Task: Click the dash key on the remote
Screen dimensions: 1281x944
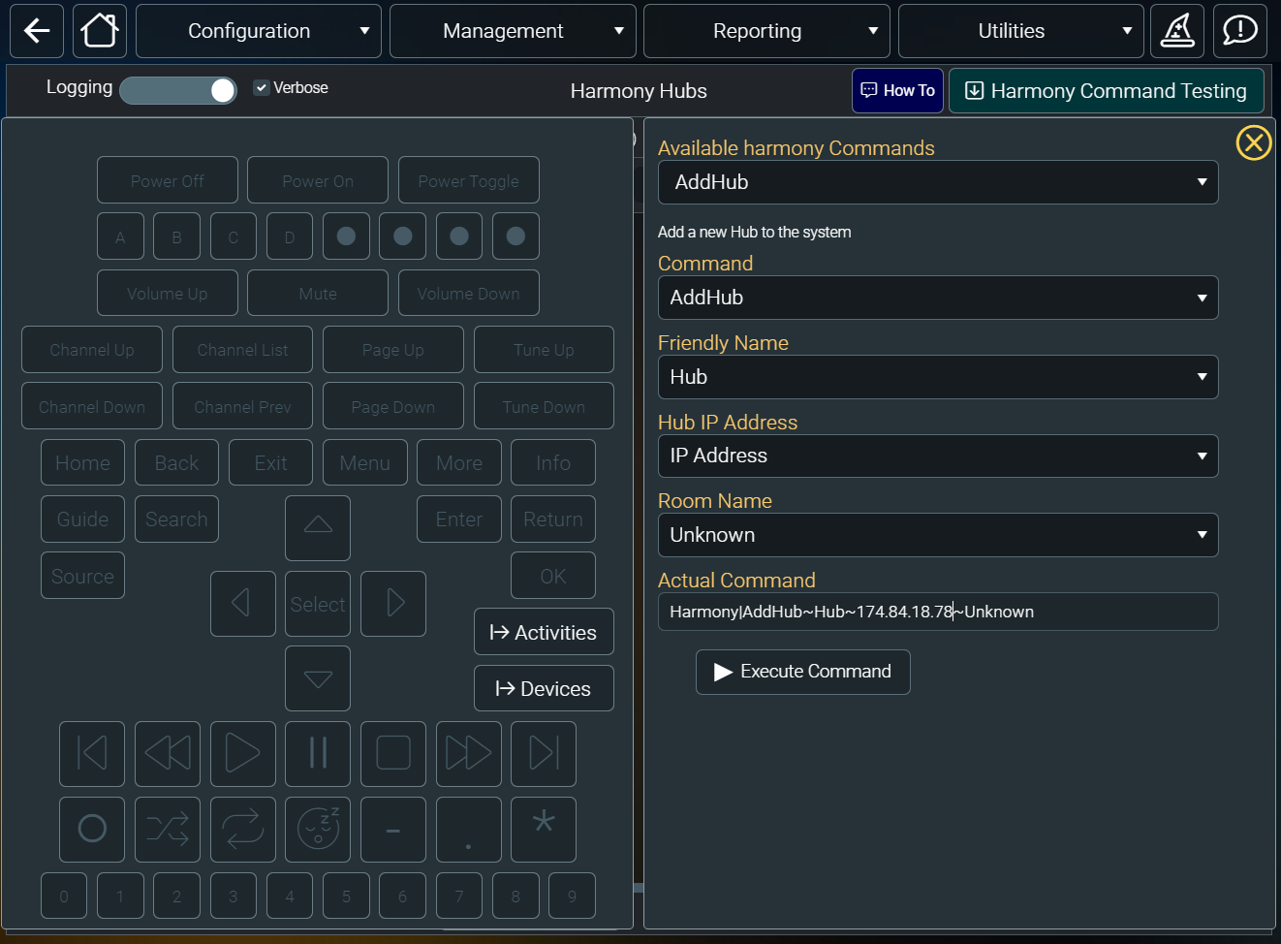Action: (x=393, y=830)
